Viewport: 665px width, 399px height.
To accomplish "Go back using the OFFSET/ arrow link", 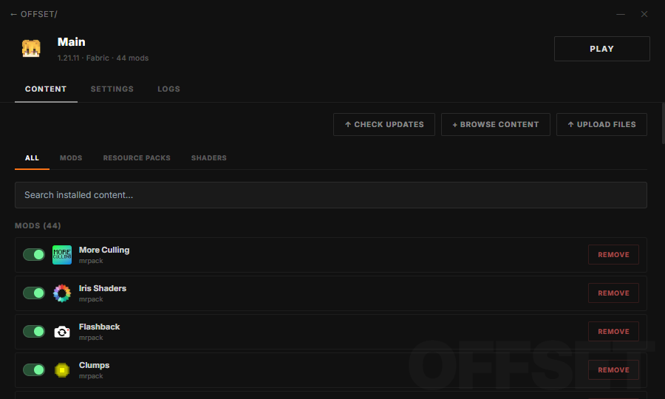I will coord(34,14).
